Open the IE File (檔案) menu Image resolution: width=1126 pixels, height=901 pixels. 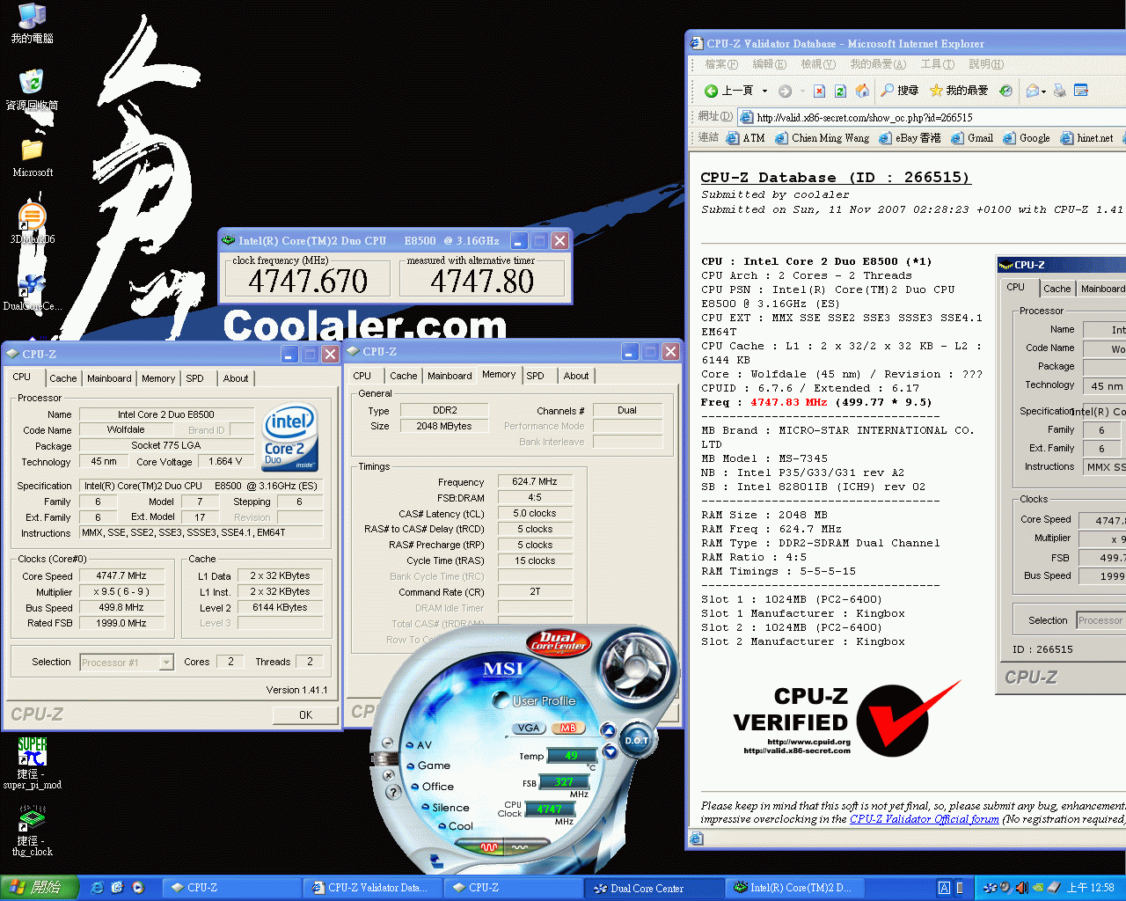coord(721,64)
